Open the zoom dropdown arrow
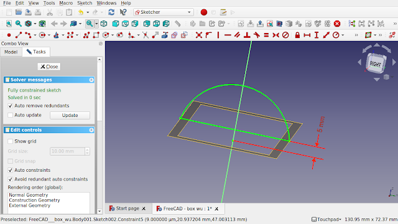The height and width of the screenshot is (224, 398). pyautogui.click(x=96, y=24)
